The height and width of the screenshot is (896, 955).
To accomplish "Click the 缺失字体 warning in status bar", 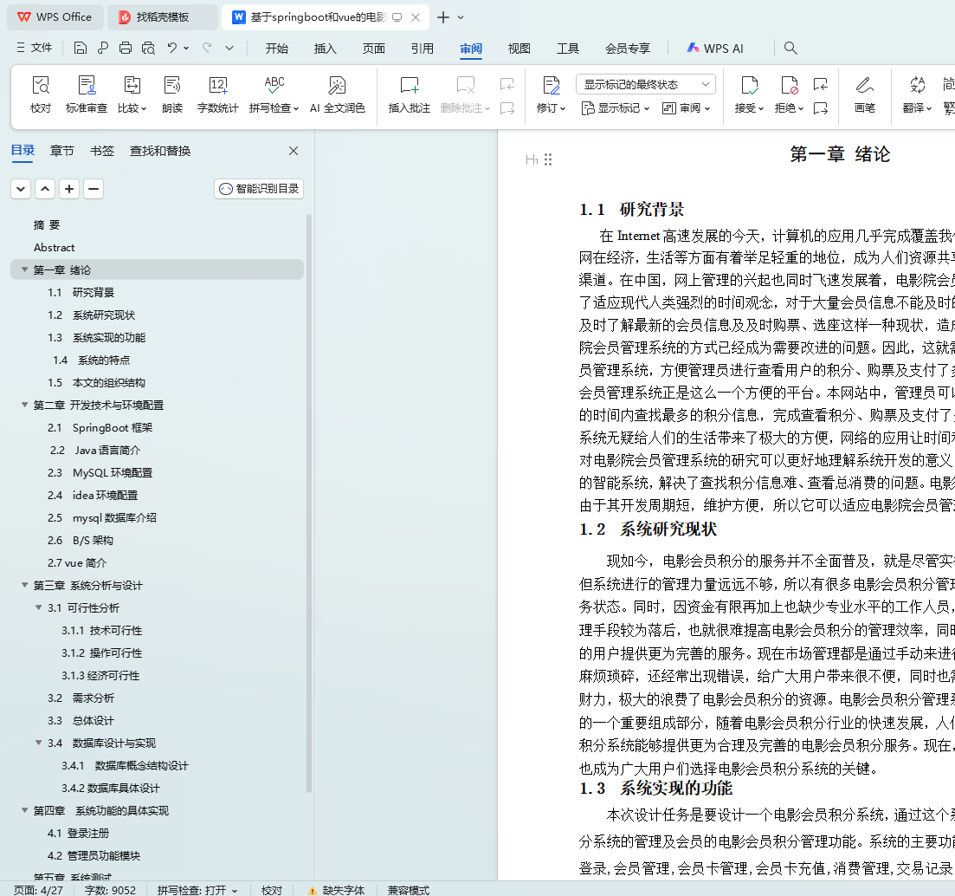I will 336,891.
